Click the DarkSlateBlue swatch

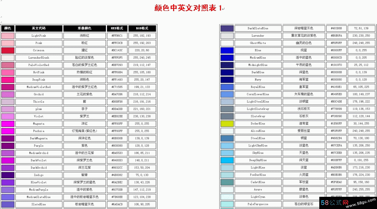[227, 28]
